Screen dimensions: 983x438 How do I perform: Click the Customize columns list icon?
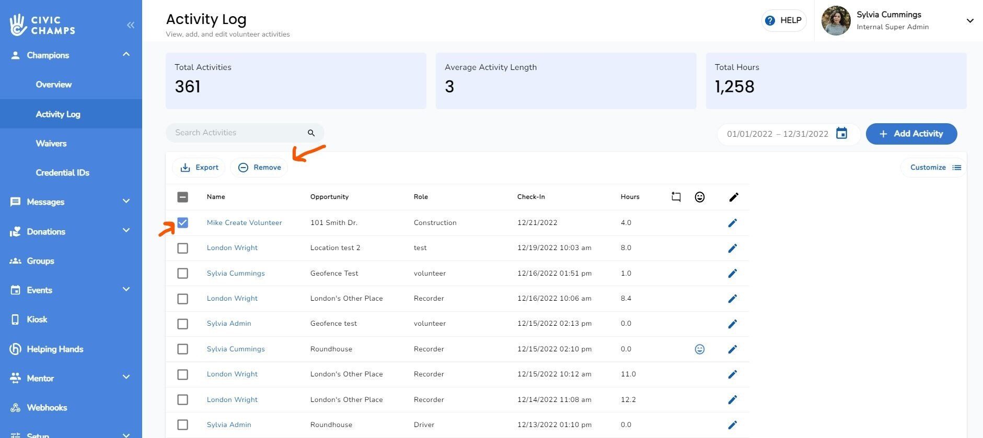956,168
